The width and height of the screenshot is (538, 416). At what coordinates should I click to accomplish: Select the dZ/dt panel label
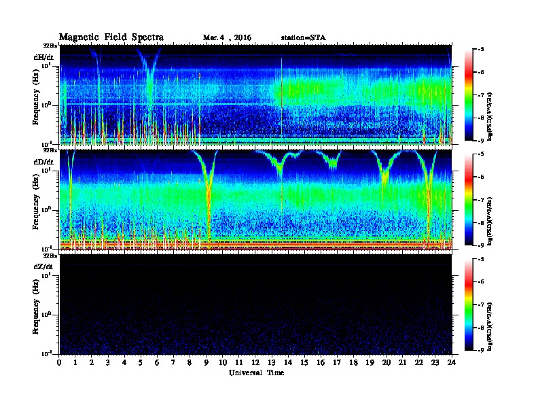(x=43, y=266)
